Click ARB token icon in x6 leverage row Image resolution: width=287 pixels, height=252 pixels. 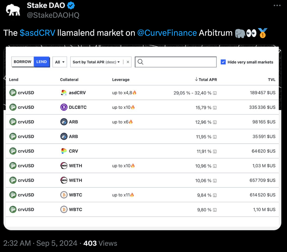pyautogui.click(x=64, y=122)
